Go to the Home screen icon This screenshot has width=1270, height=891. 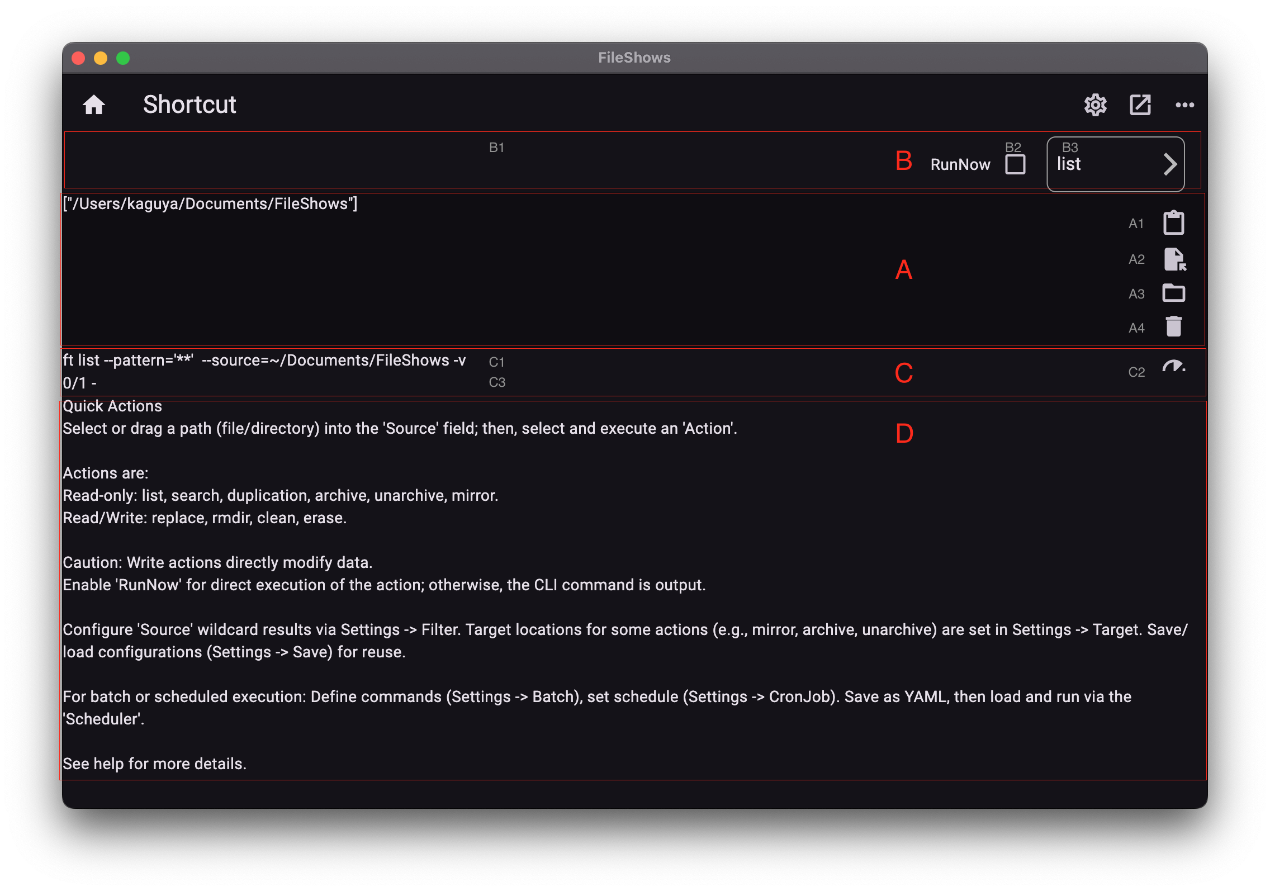94,105
